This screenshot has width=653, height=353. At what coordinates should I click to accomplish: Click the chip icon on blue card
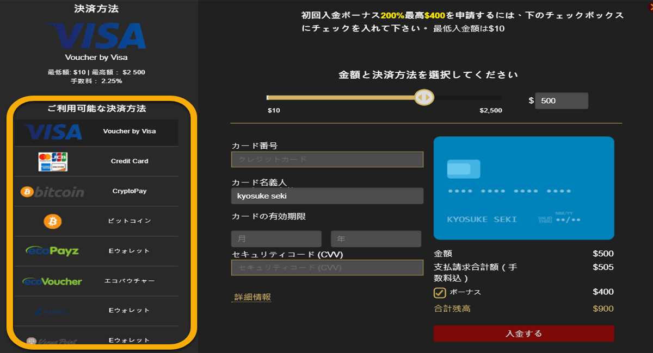coord(464,169)
